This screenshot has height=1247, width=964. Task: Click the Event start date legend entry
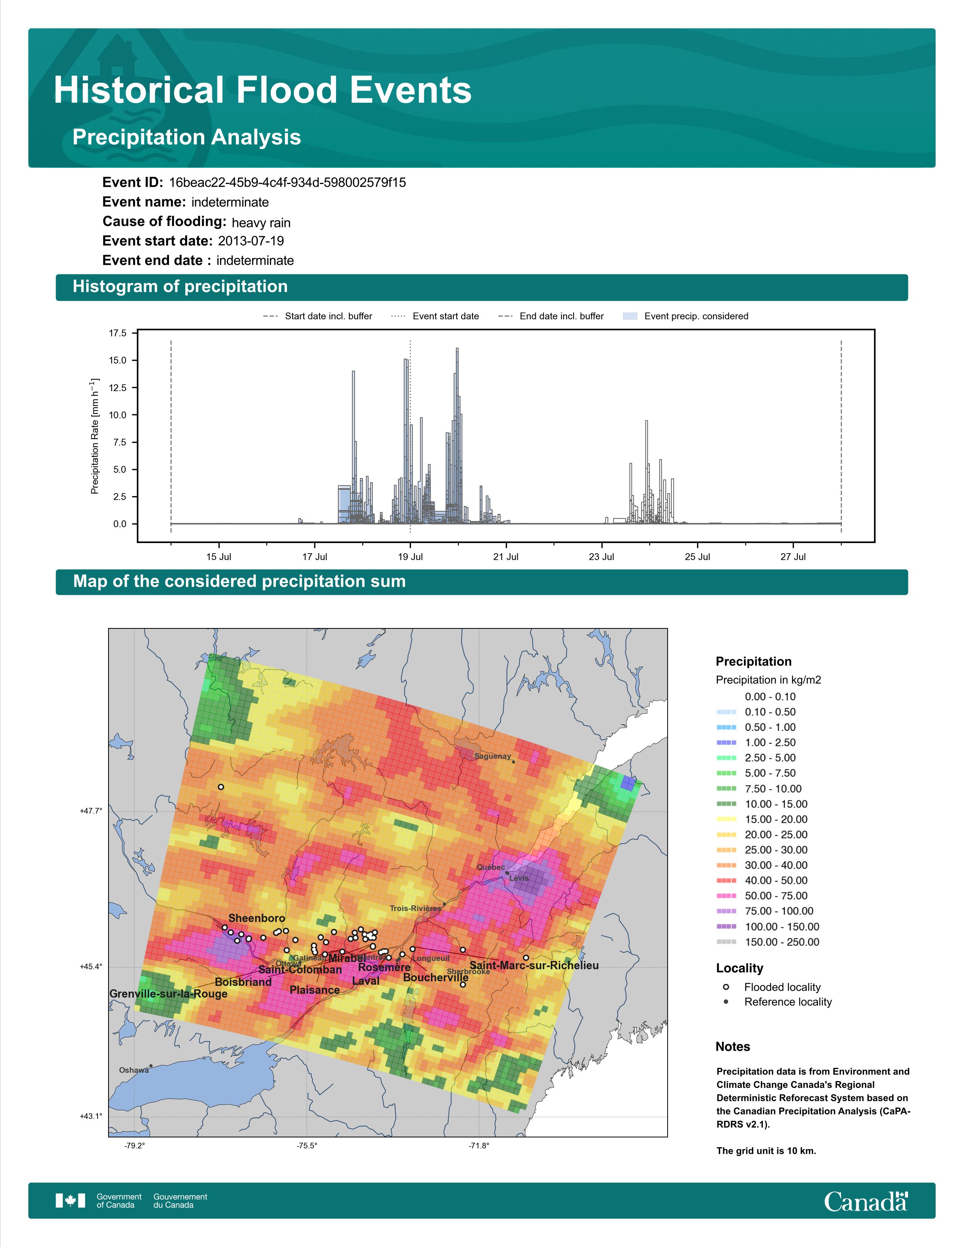point(435,316)
